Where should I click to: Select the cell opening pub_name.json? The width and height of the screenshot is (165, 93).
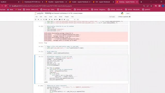coord(86,47)
